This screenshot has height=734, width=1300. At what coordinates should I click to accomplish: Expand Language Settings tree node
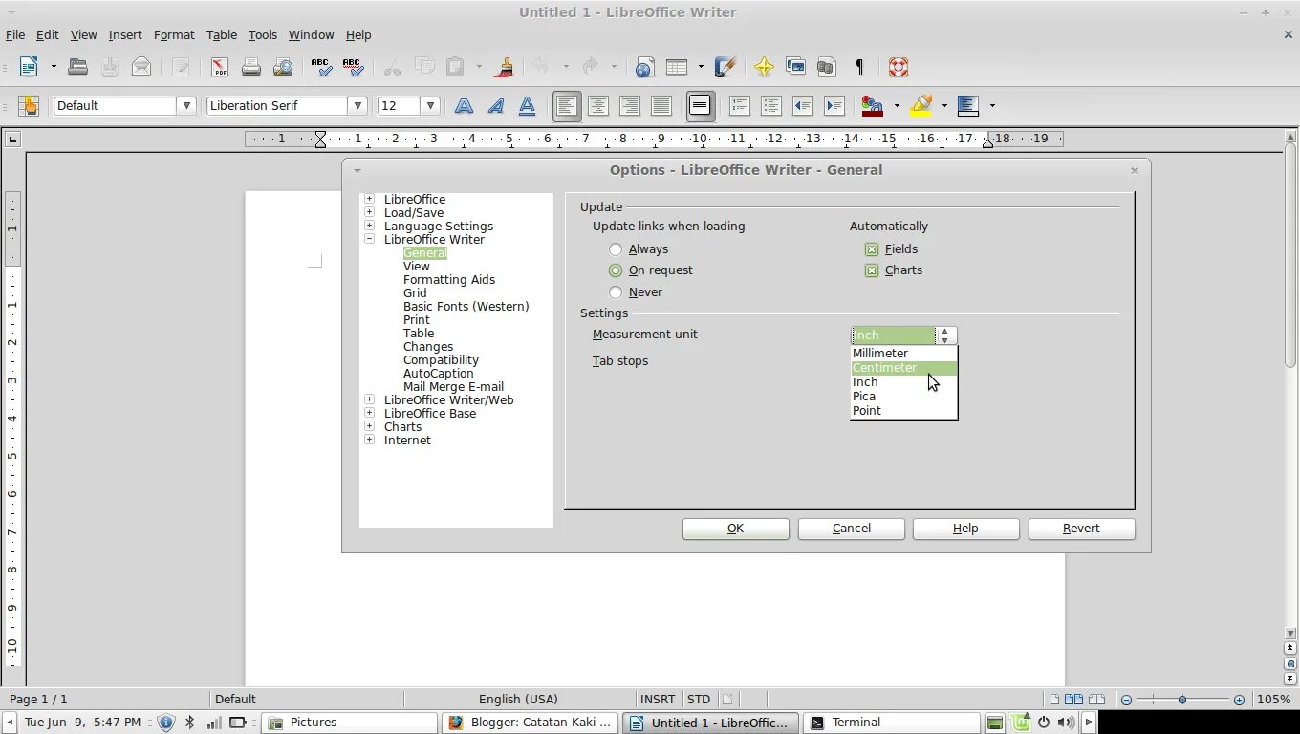369,226
